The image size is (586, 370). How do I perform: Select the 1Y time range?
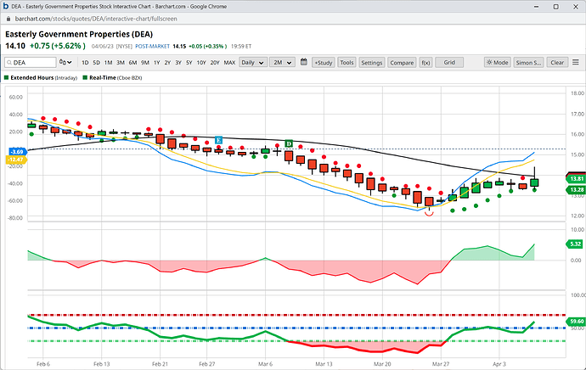tap(157, 62)
